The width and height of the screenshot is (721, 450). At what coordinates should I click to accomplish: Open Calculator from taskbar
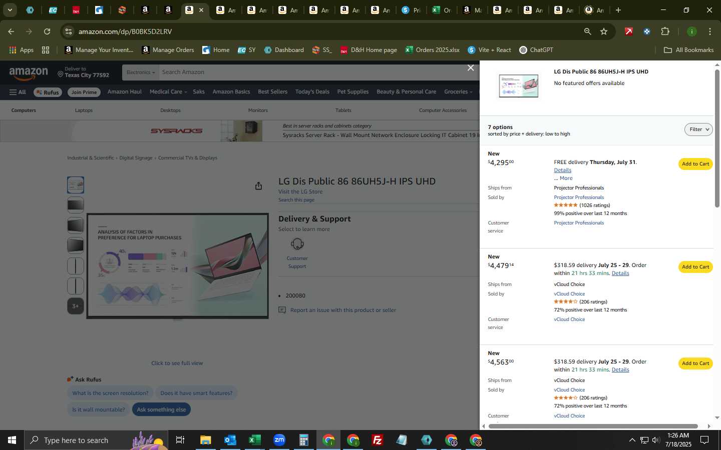[x=303, y=440]
